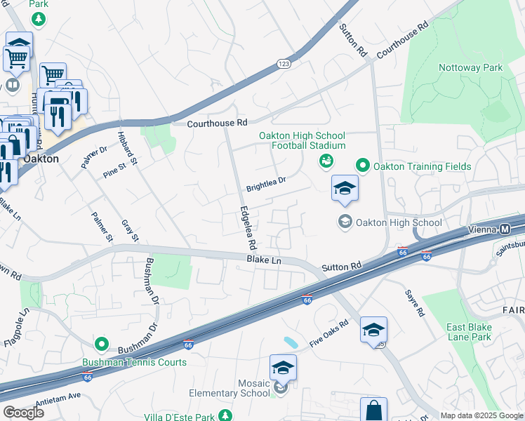Click the tree park icon at top left
This screenshot has height=421, width=525.
pos(39,19)
